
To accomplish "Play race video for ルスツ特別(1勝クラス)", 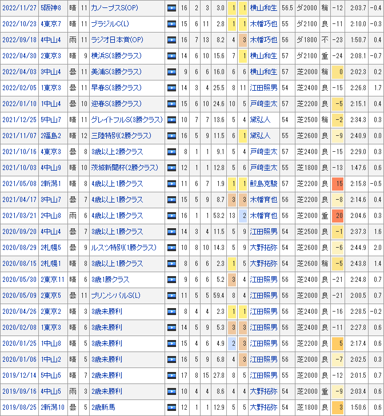I will pos(171,248).
